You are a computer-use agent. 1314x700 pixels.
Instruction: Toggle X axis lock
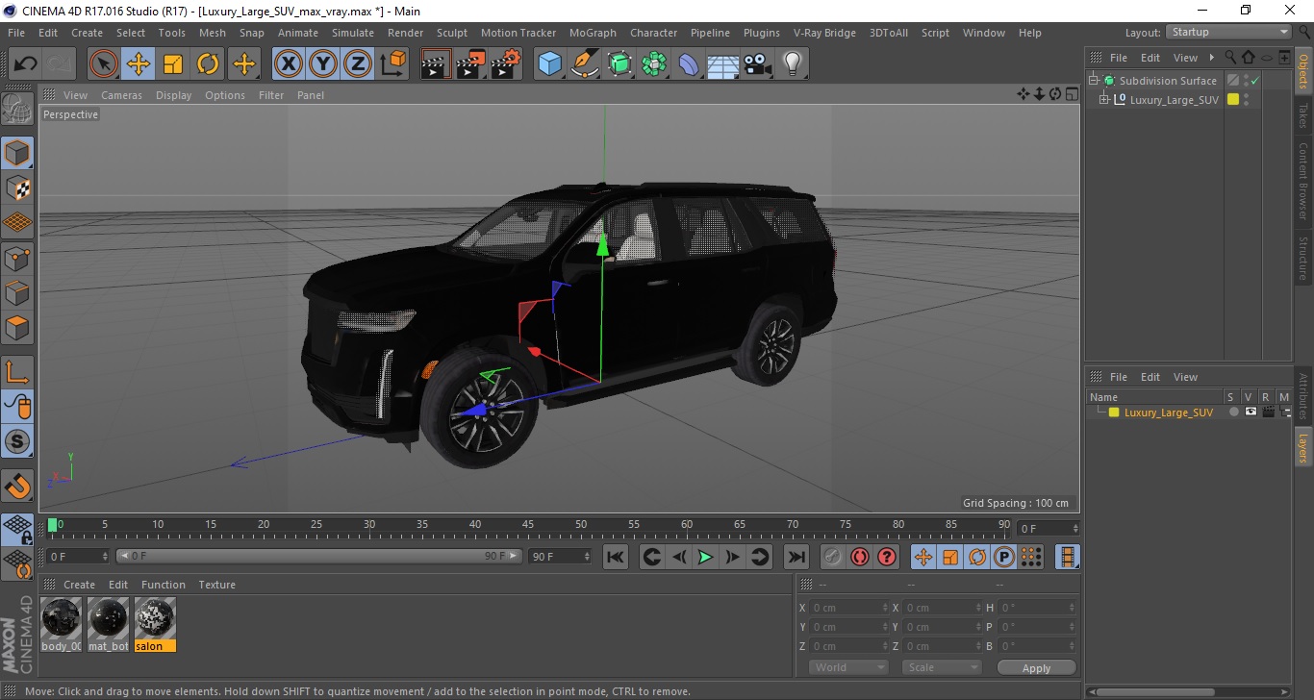click(289, 64)
